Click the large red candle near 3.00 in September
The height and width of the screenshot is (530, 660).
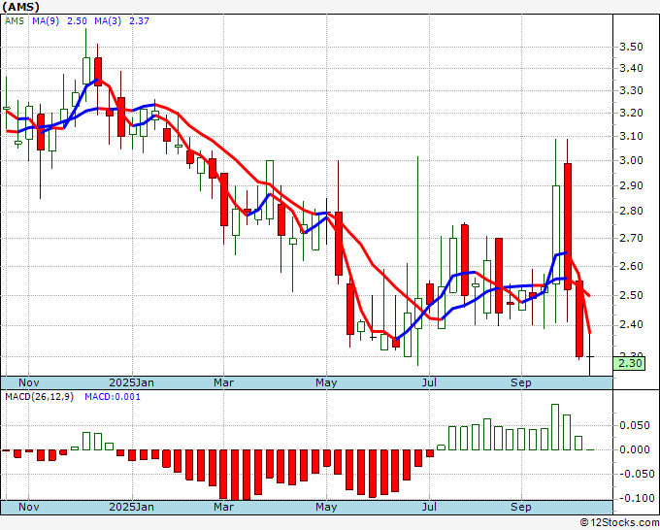click(x=568, y=226)
